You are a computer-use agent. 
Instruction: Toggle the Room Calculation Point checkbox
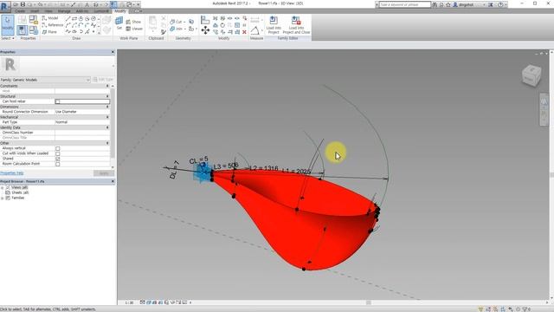pos(58,164)
